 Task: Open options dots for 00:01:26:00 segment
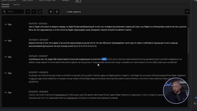tap(6, 40)
